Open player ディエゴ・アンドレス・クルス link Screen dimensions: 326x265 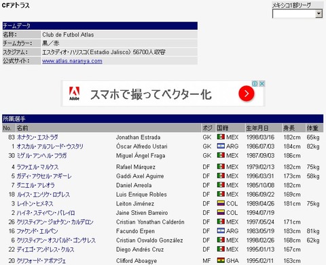click(x=46, y=249)
